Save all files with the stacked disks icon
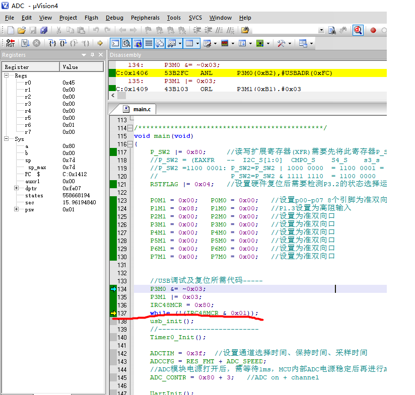Image resolution: width=415 pixels, height=395 pixels. click(x=44, y=30)
